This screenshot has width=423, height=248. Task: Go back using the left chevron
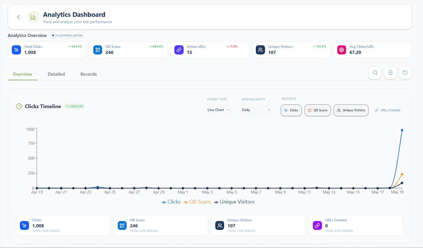coord(19,17)
